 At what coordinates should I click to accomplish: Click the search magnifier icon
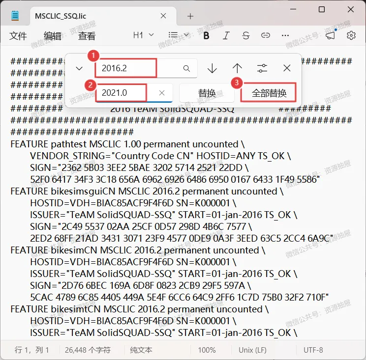click(186, 68)
